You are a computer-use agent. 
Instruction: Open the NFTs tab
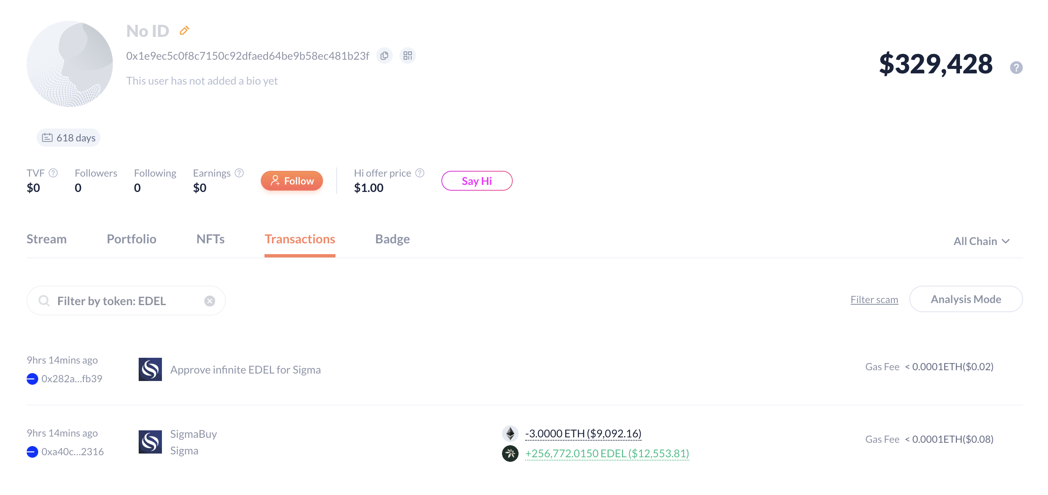coord(210,239)
